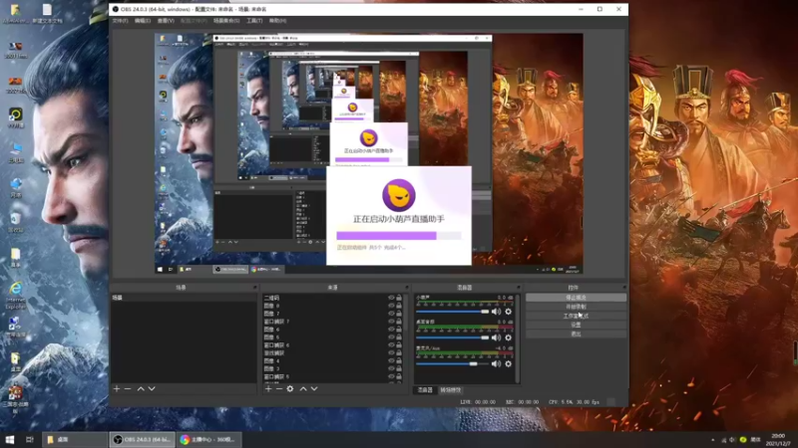Open the 编辑(E) menu
Screen dimensions: 798x448
pos(143,21)
